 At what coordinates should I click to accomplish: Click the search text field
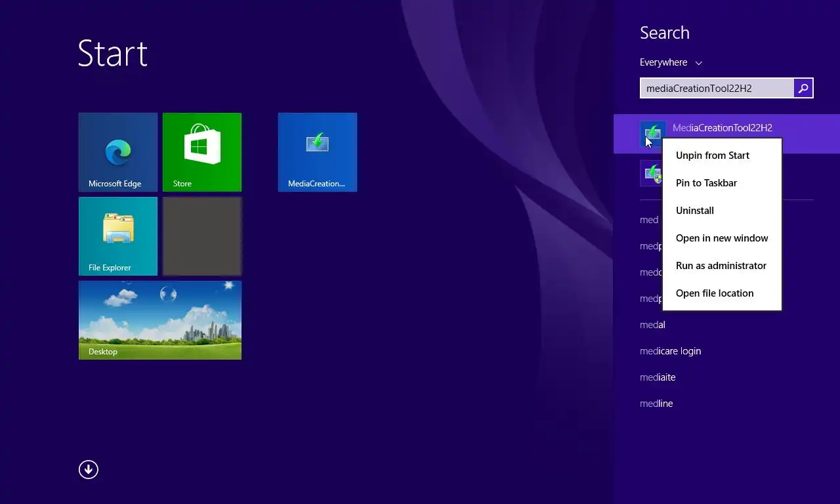point(717,88)
